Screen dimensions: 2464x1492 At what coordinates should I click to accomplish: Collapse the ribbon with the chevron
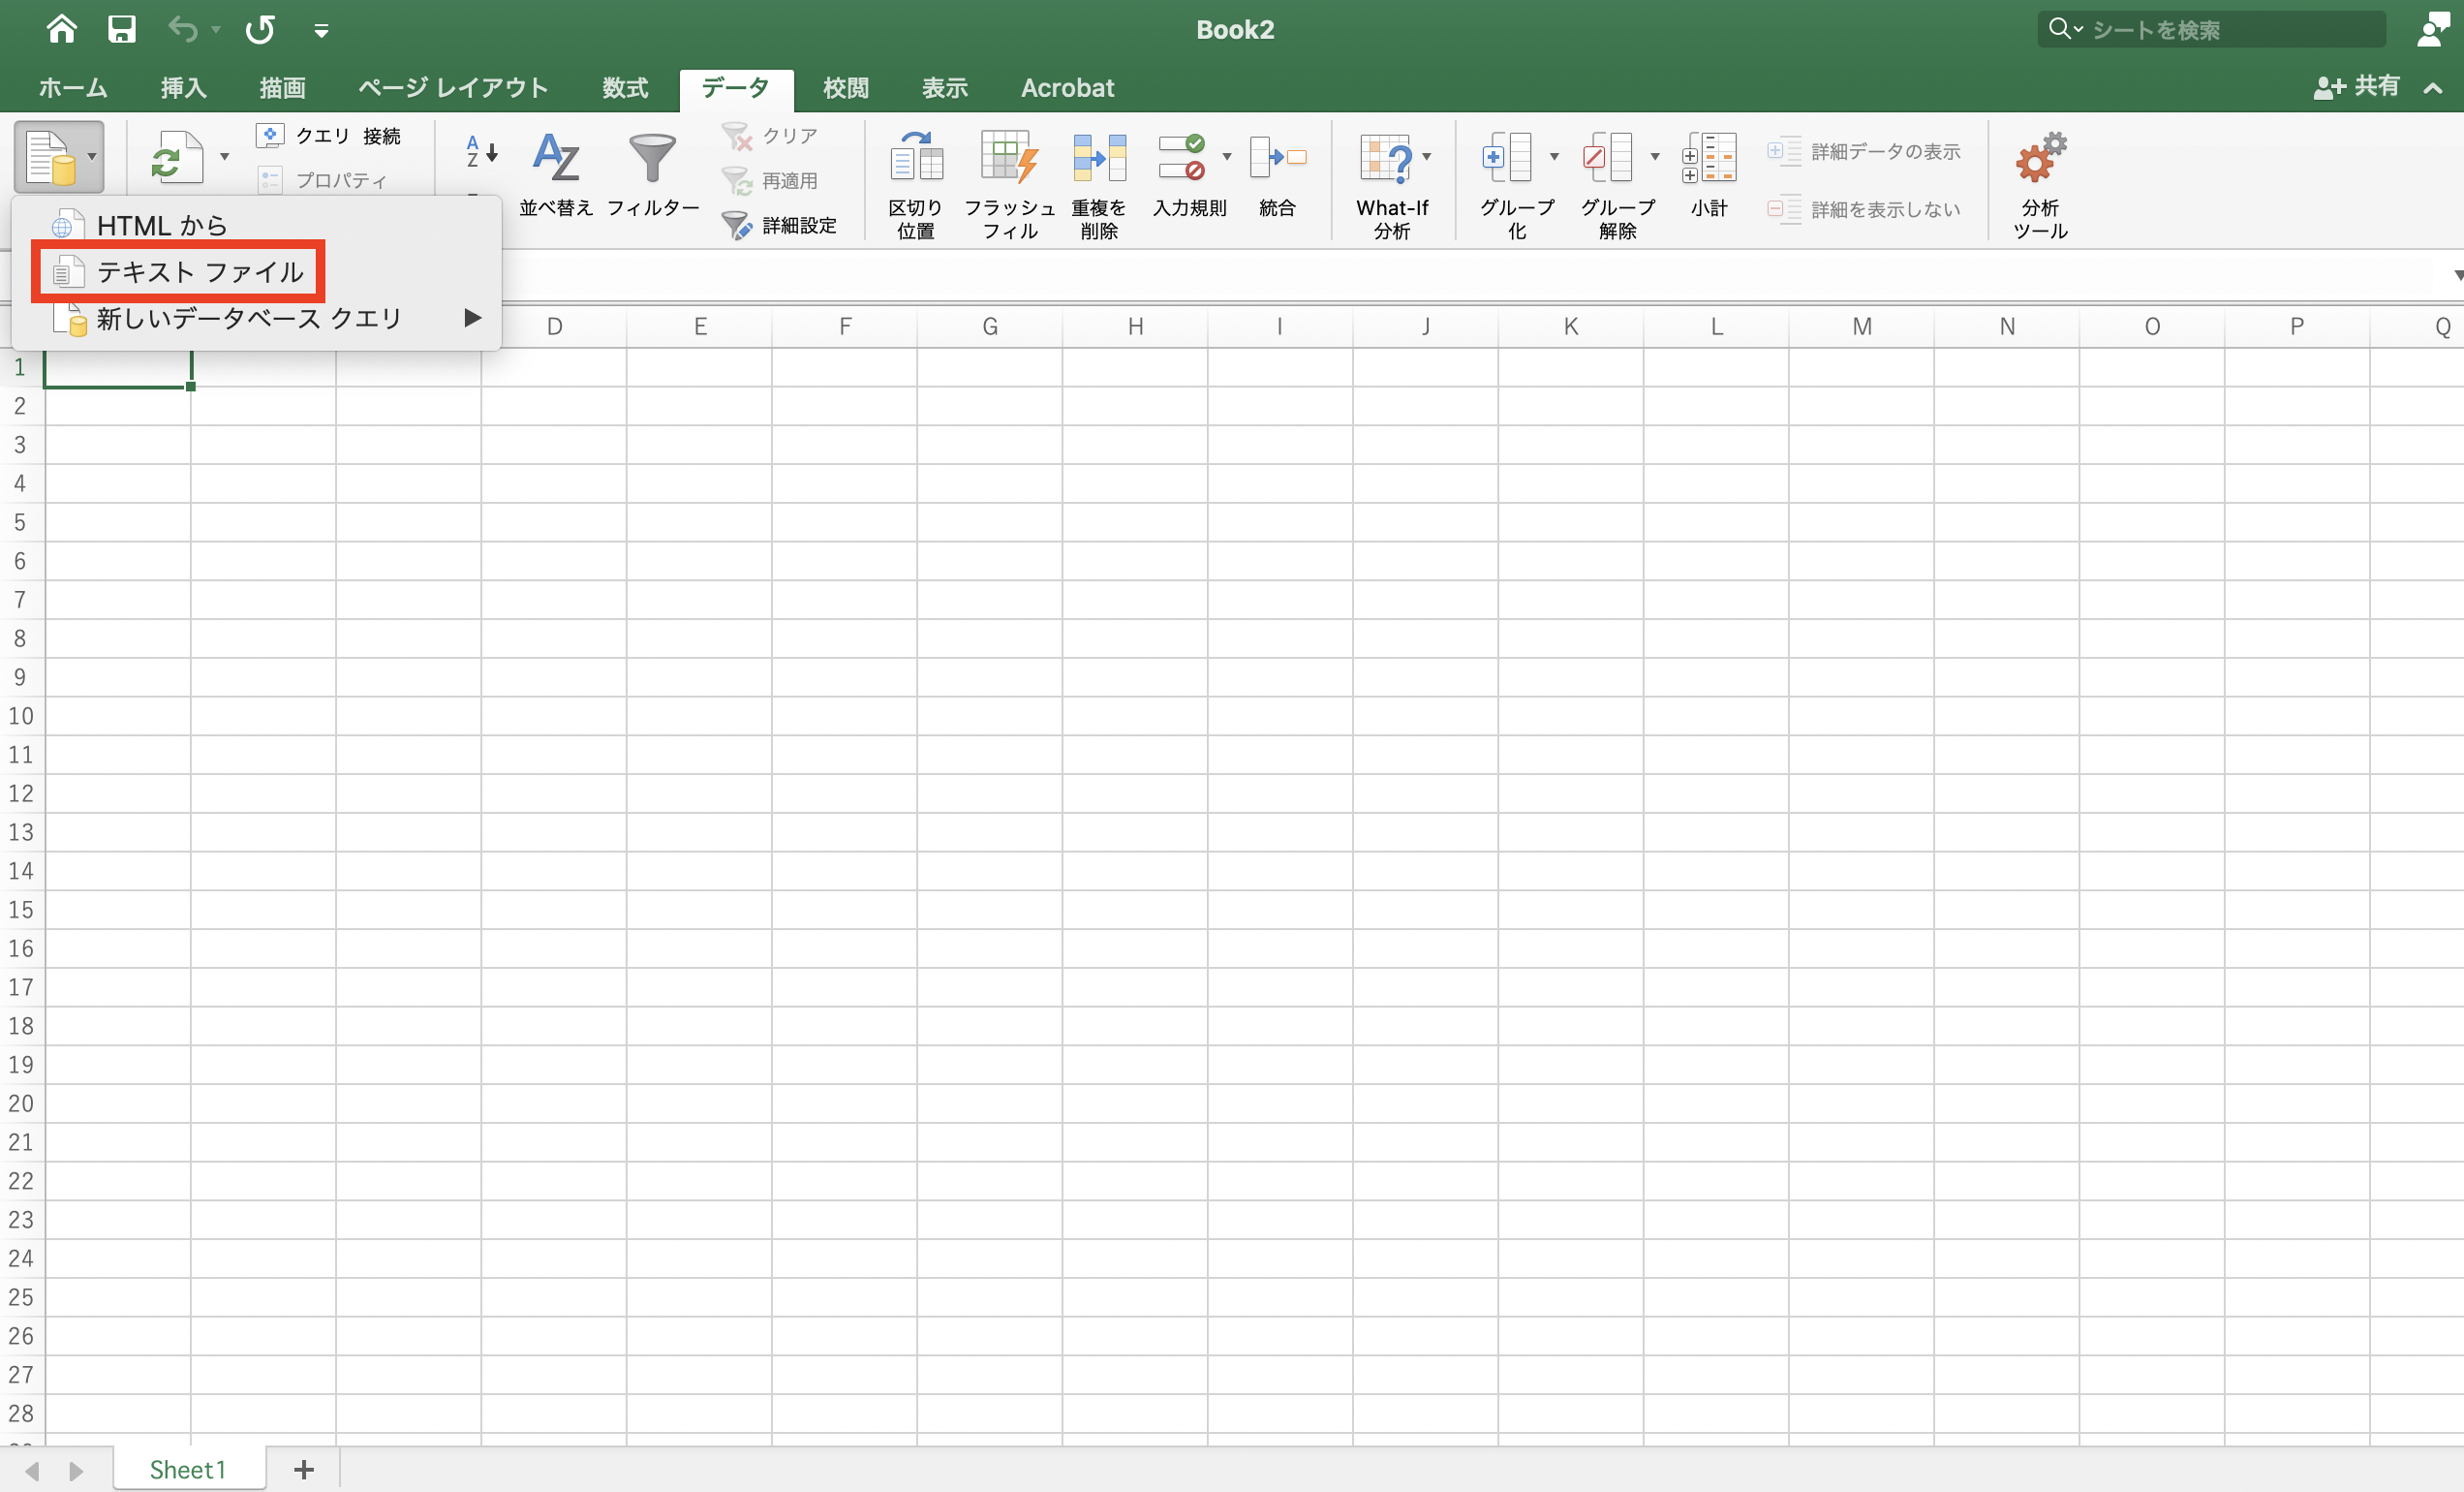(x=2433, y=88)
